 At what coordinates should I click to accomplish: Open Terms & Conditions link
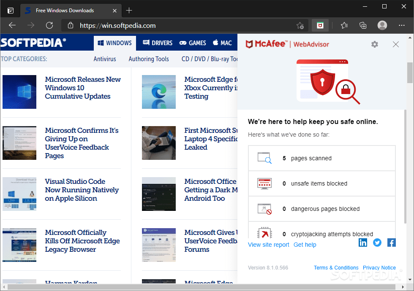(x=336, y=267)
